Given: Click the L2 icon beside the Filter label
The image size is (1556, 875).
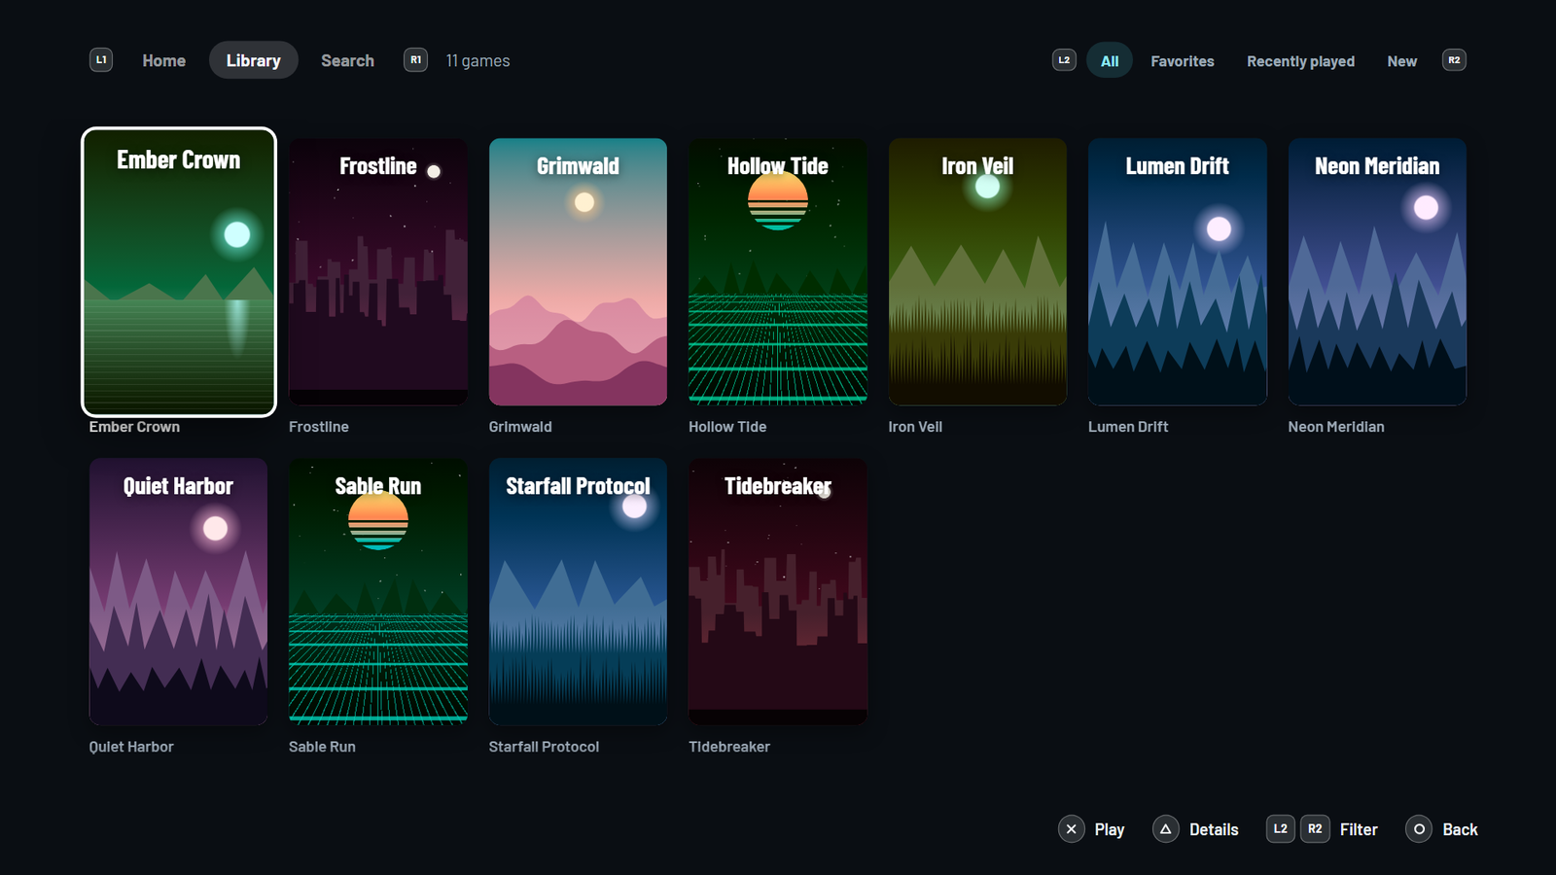Looking at the screenshot, I should pos(1280,829).
